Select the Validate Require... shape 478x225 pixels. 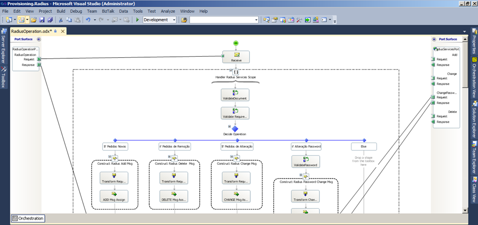pyautogui.click(x=235, y=113)
